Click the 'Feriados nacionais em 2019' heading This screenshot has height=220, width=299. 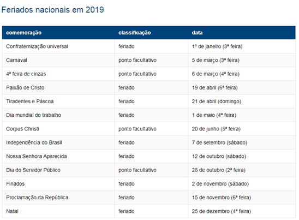52,10
